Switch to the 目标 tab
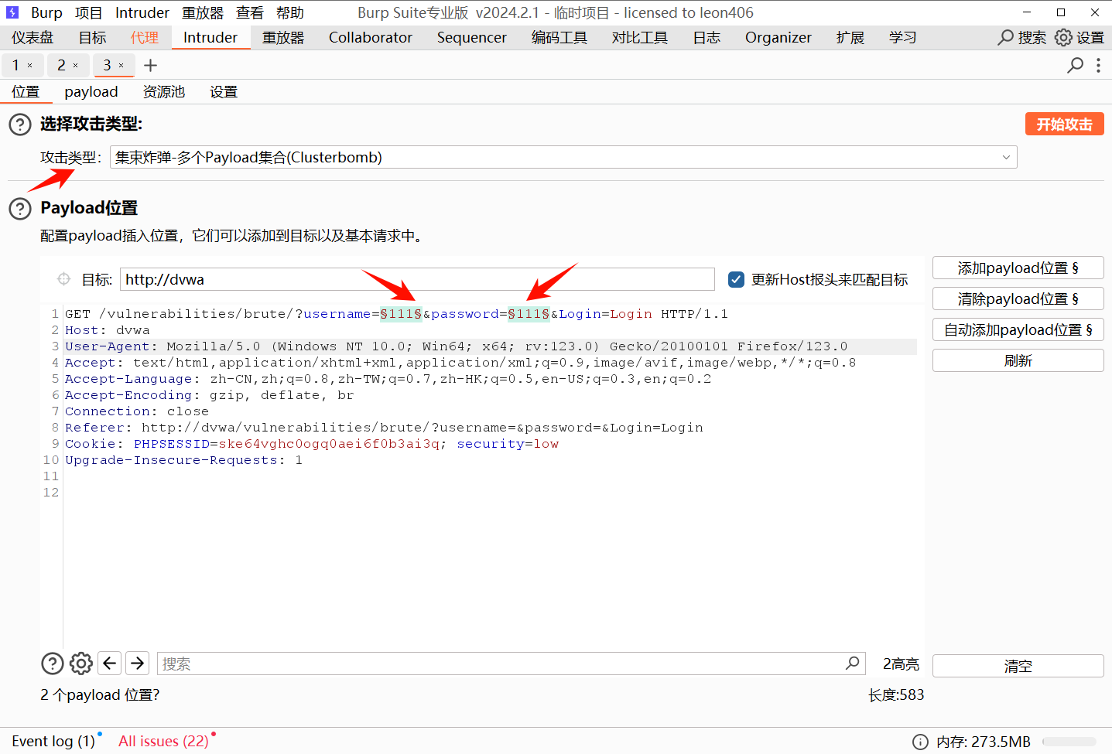 click(92, 37)
